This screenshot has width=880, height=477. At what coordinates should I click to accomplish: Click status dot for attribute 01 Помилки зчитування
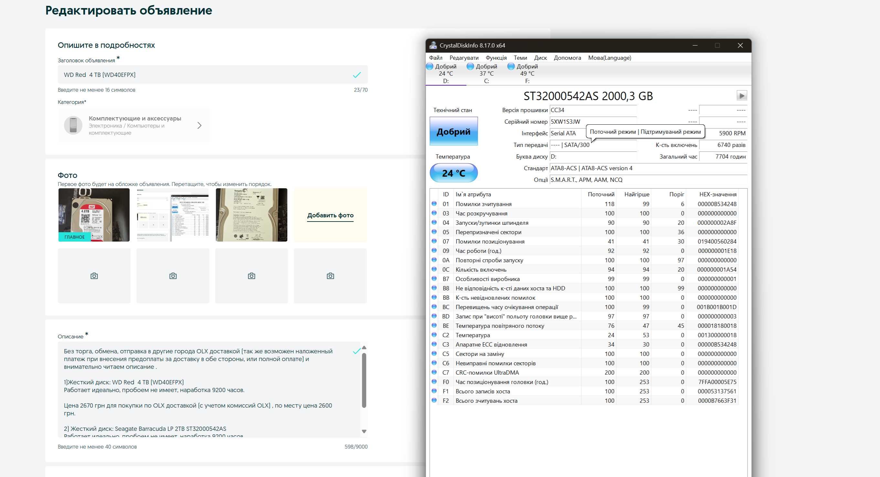click(x=434, y=204)
